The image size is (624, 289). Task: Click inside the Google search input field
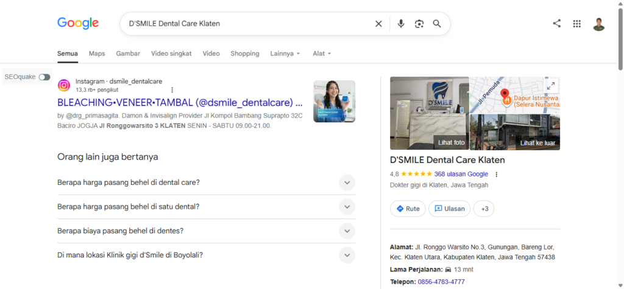click(x=247, y=24)
